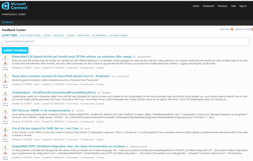Downvote the RunAsUser computer accounts item
This screenshot has height=161, width=253.
pos(5,82)
